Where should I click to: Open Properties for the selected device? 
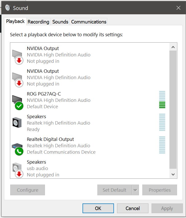click(x=160, y=190)
